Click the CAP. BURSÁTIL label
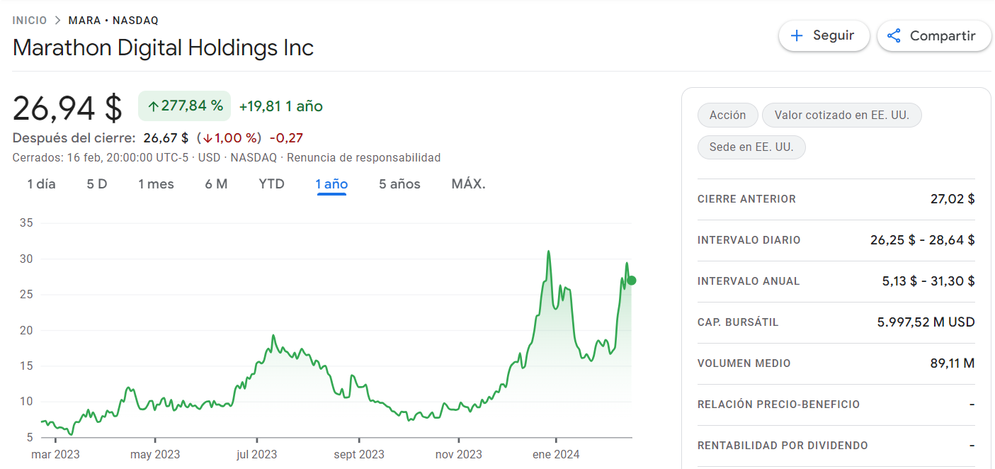 click(738, 322)
